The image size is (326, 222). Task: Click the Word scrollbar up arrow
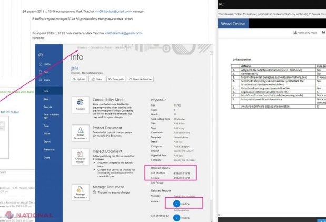211,53
